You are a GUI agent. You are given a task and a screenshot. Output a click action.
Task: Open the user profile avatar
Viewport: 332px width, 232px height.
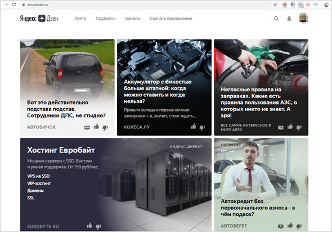coord(304,18)
